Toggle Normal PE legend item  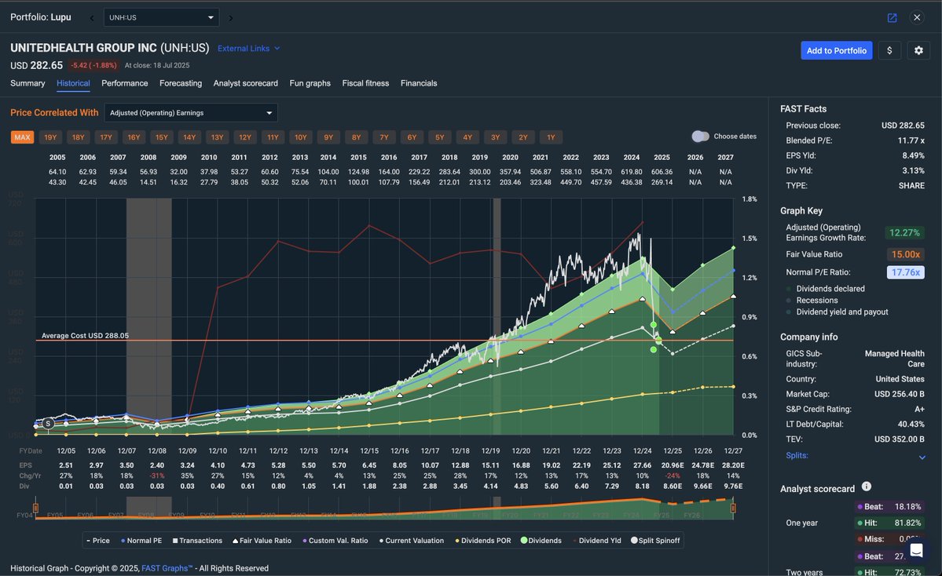[x=141, y=541]
